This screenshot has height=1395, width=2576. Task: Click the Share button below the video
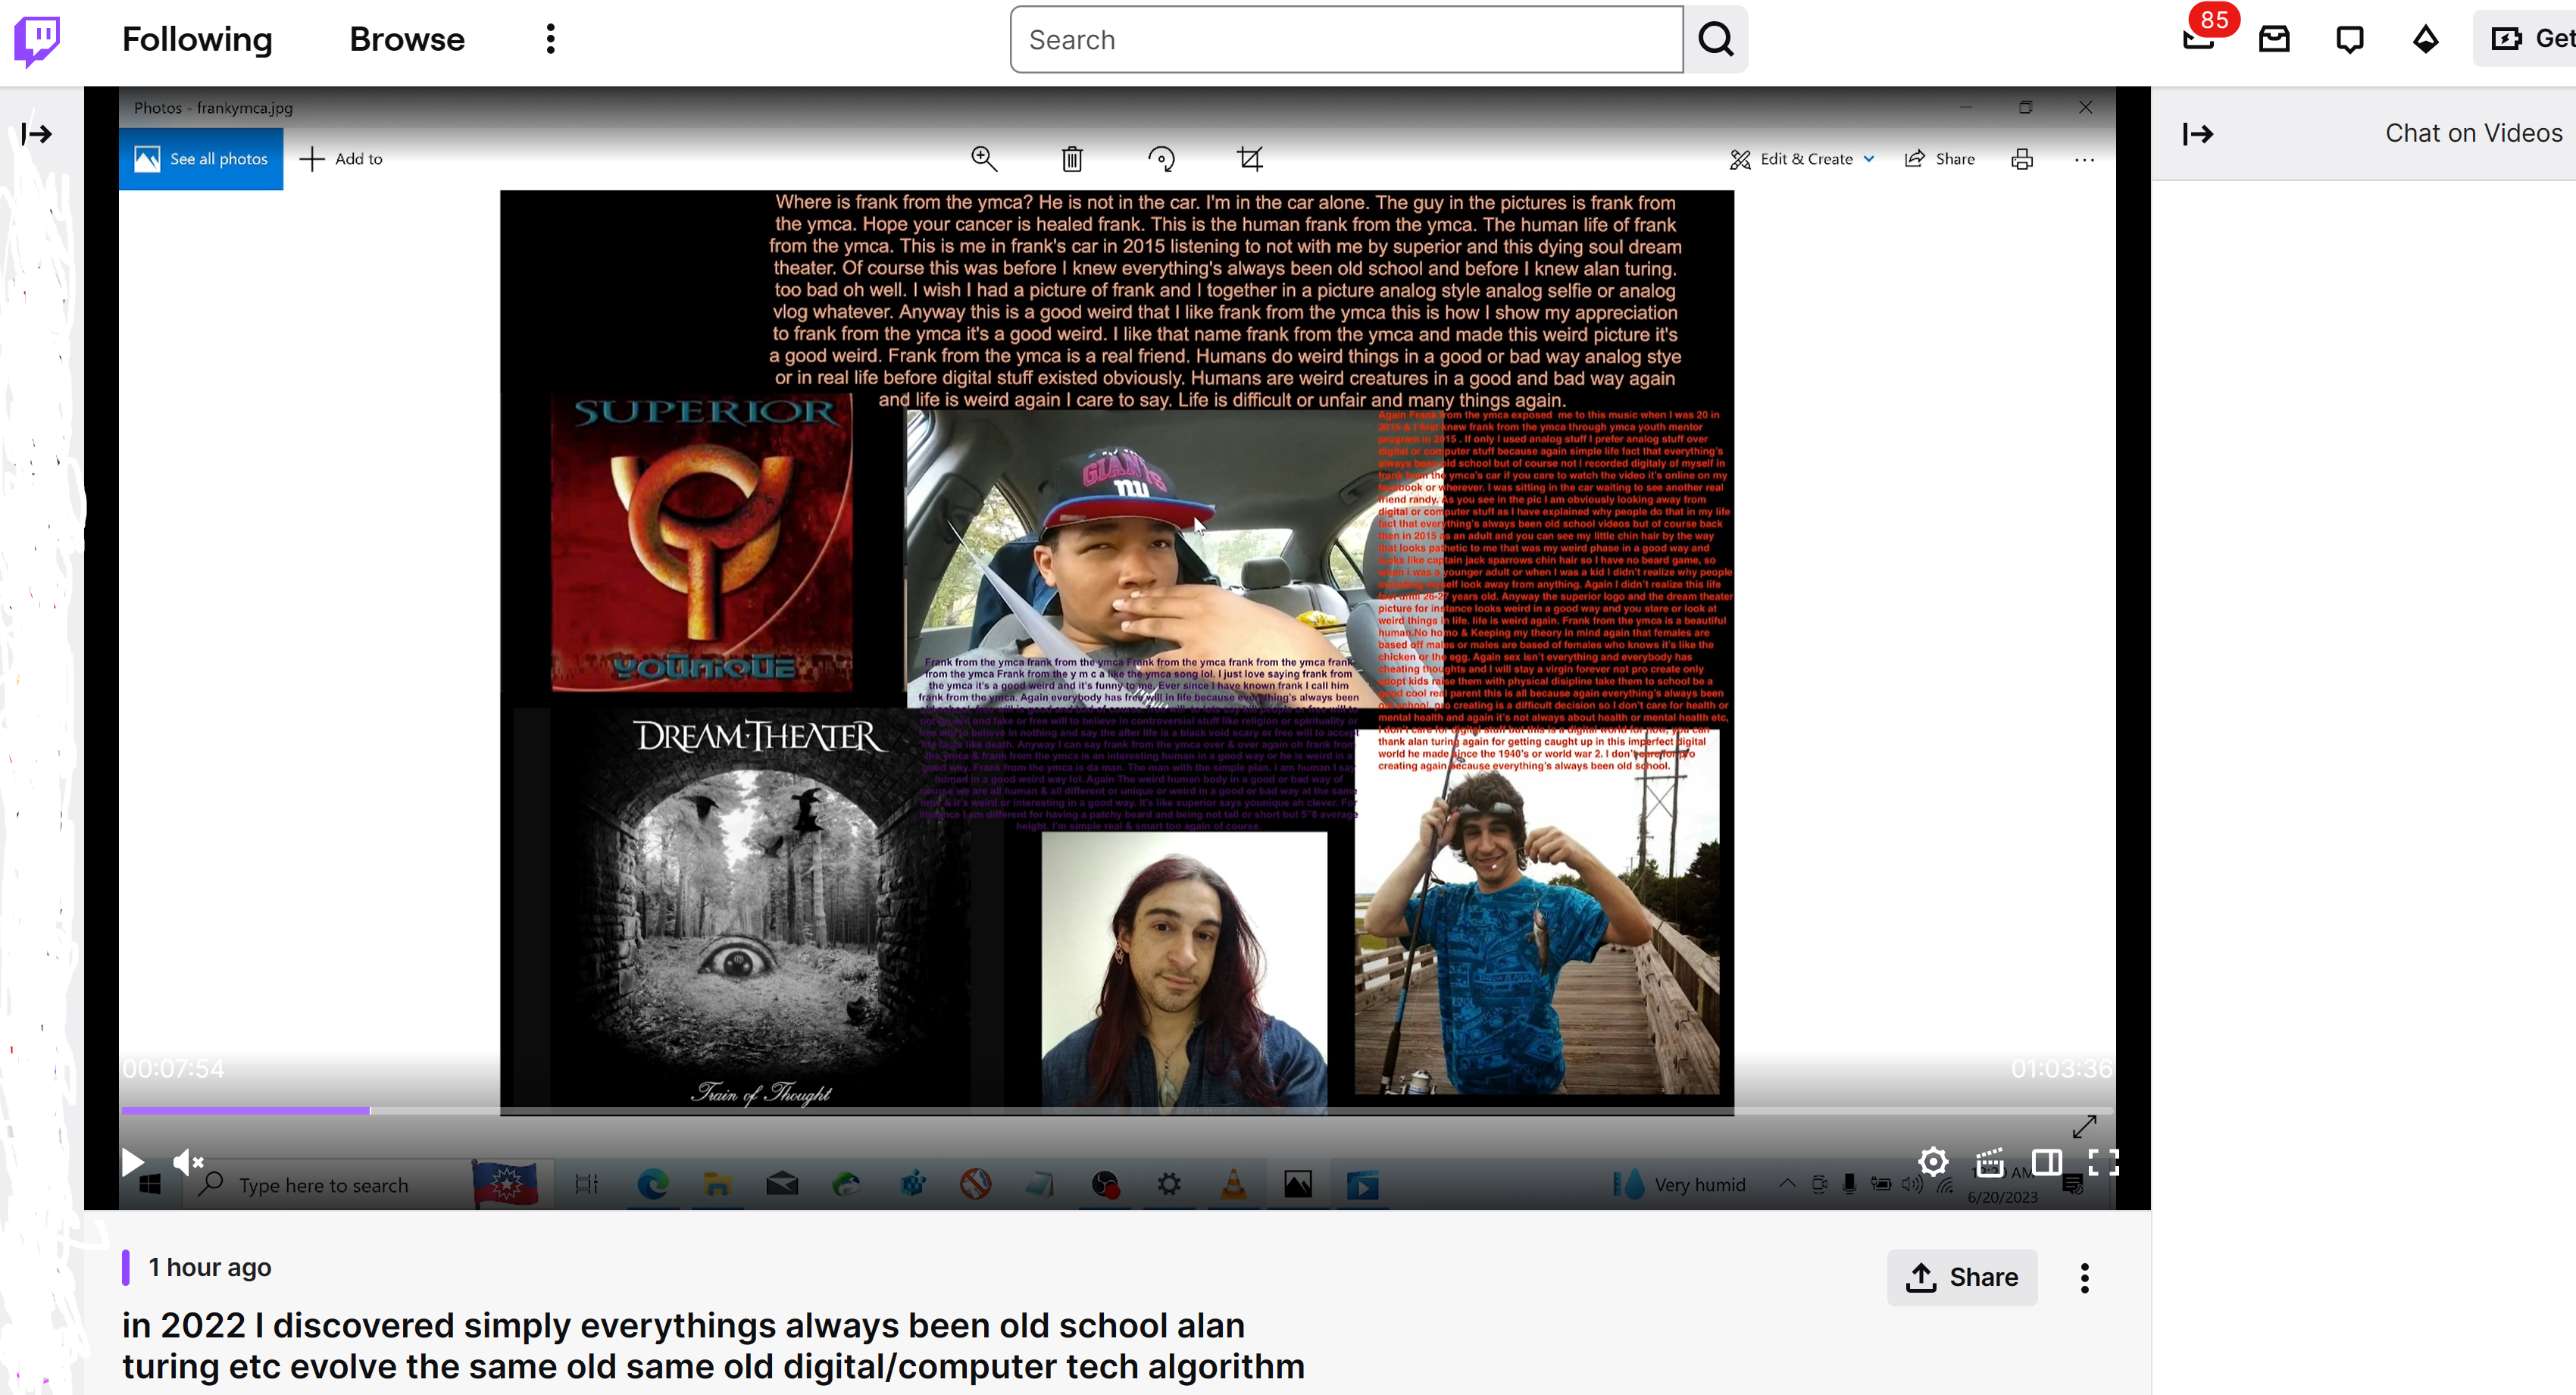(1962, 1277)
